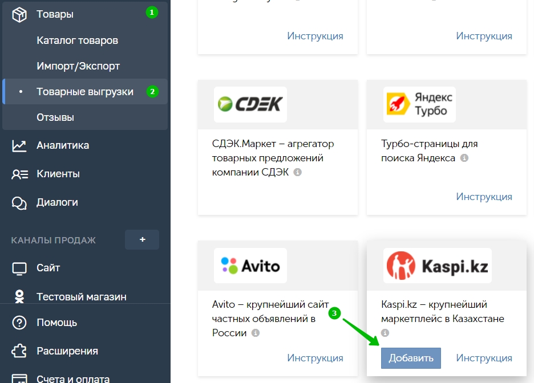Screen dimensions: 534x383
Task: Click the Счета и оплата card icon
Action: tap(19, 378)
